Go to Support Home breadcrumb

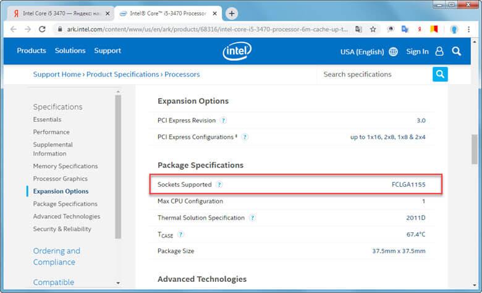[57, 74]
